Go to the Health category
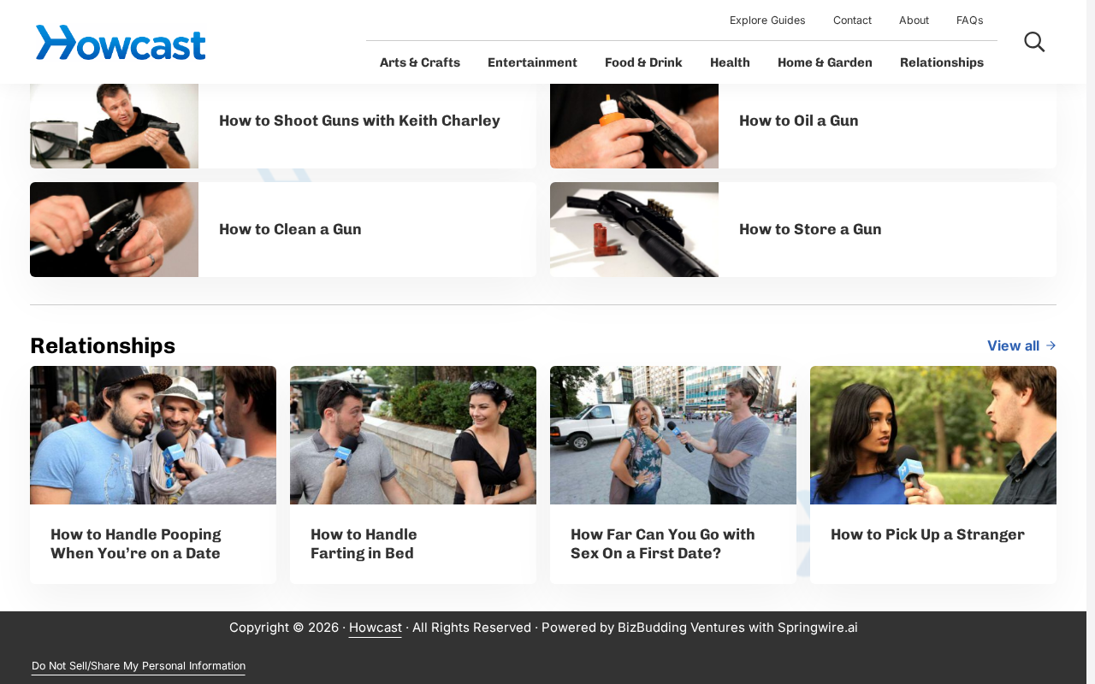 click(x=730, y=62)
